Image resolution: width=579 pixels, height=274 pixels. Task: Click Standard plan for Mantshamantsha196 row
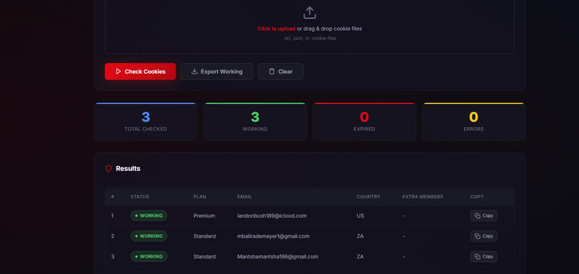coord(205,257)
